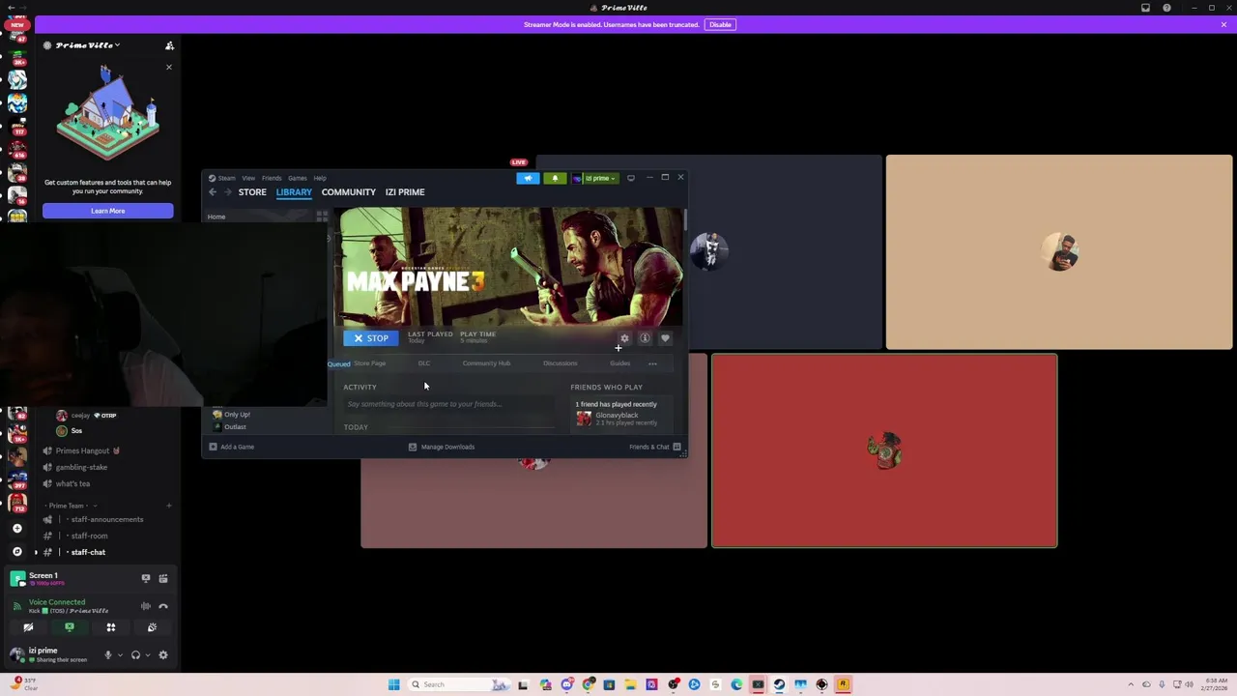Open Max Payne 3 Community Hub link
Screen dimensions: 1237x696
click(x=486, y=363)
